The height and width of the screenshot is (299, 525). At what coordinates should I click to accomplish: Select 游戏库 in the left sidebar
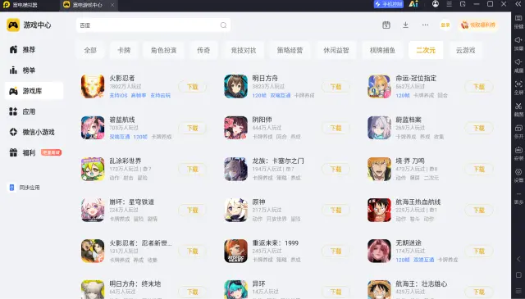[x=34, y=91]
